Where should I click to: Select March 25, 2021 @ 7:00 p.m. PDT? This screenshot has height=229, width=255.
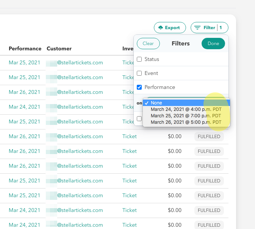pyautogui.click(x=186, y=116)
